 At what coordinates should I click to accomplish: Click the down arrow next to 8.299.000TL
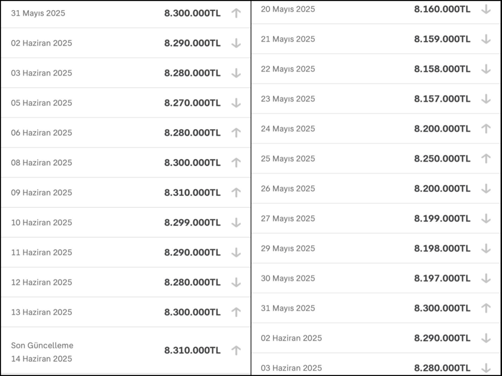pyautogui.click(x=236, y=223)
